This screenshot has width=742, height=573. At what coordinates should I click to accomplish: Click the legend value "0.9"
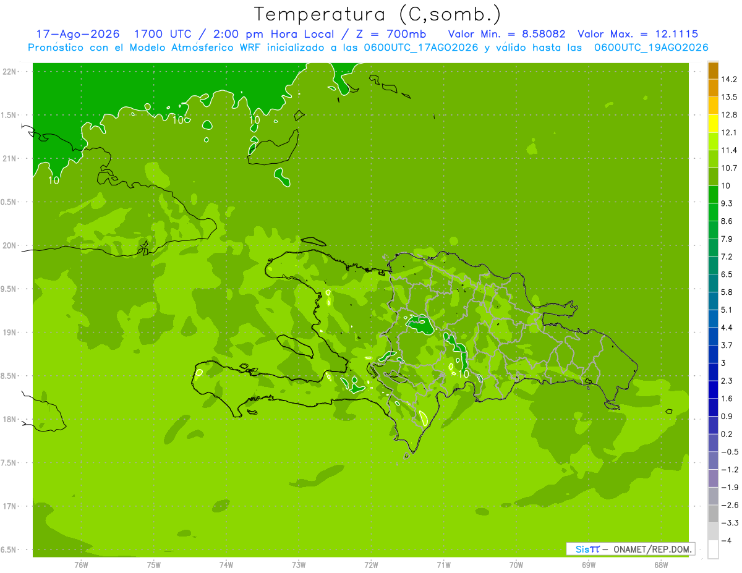tap(727, 416)
